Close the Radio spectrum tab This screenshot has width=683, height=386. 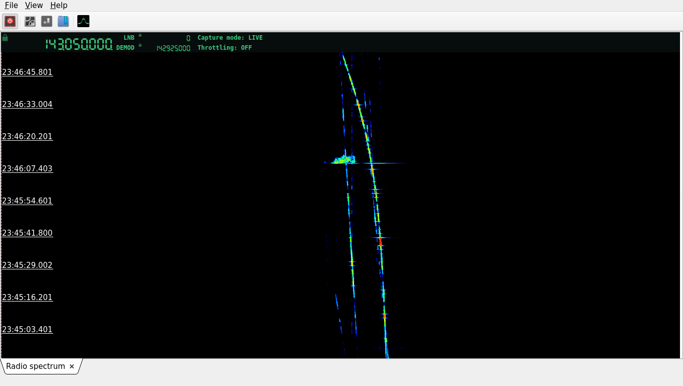click(72, 366)
